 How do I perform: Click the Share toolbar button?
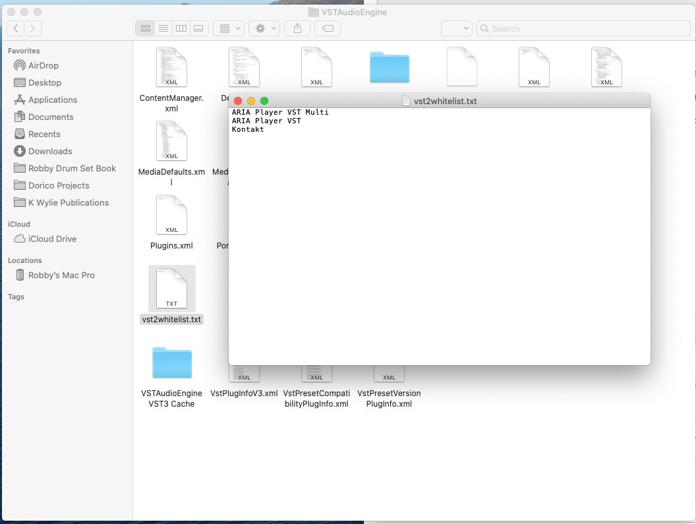[297, 28]
